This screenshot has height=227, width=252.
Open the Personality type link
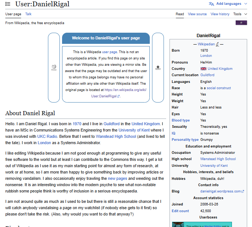tap(185, 140)
